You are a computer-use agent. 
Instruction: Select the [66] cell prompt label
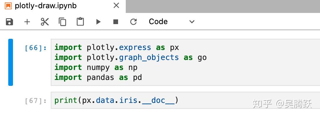[x=36, y=48]
